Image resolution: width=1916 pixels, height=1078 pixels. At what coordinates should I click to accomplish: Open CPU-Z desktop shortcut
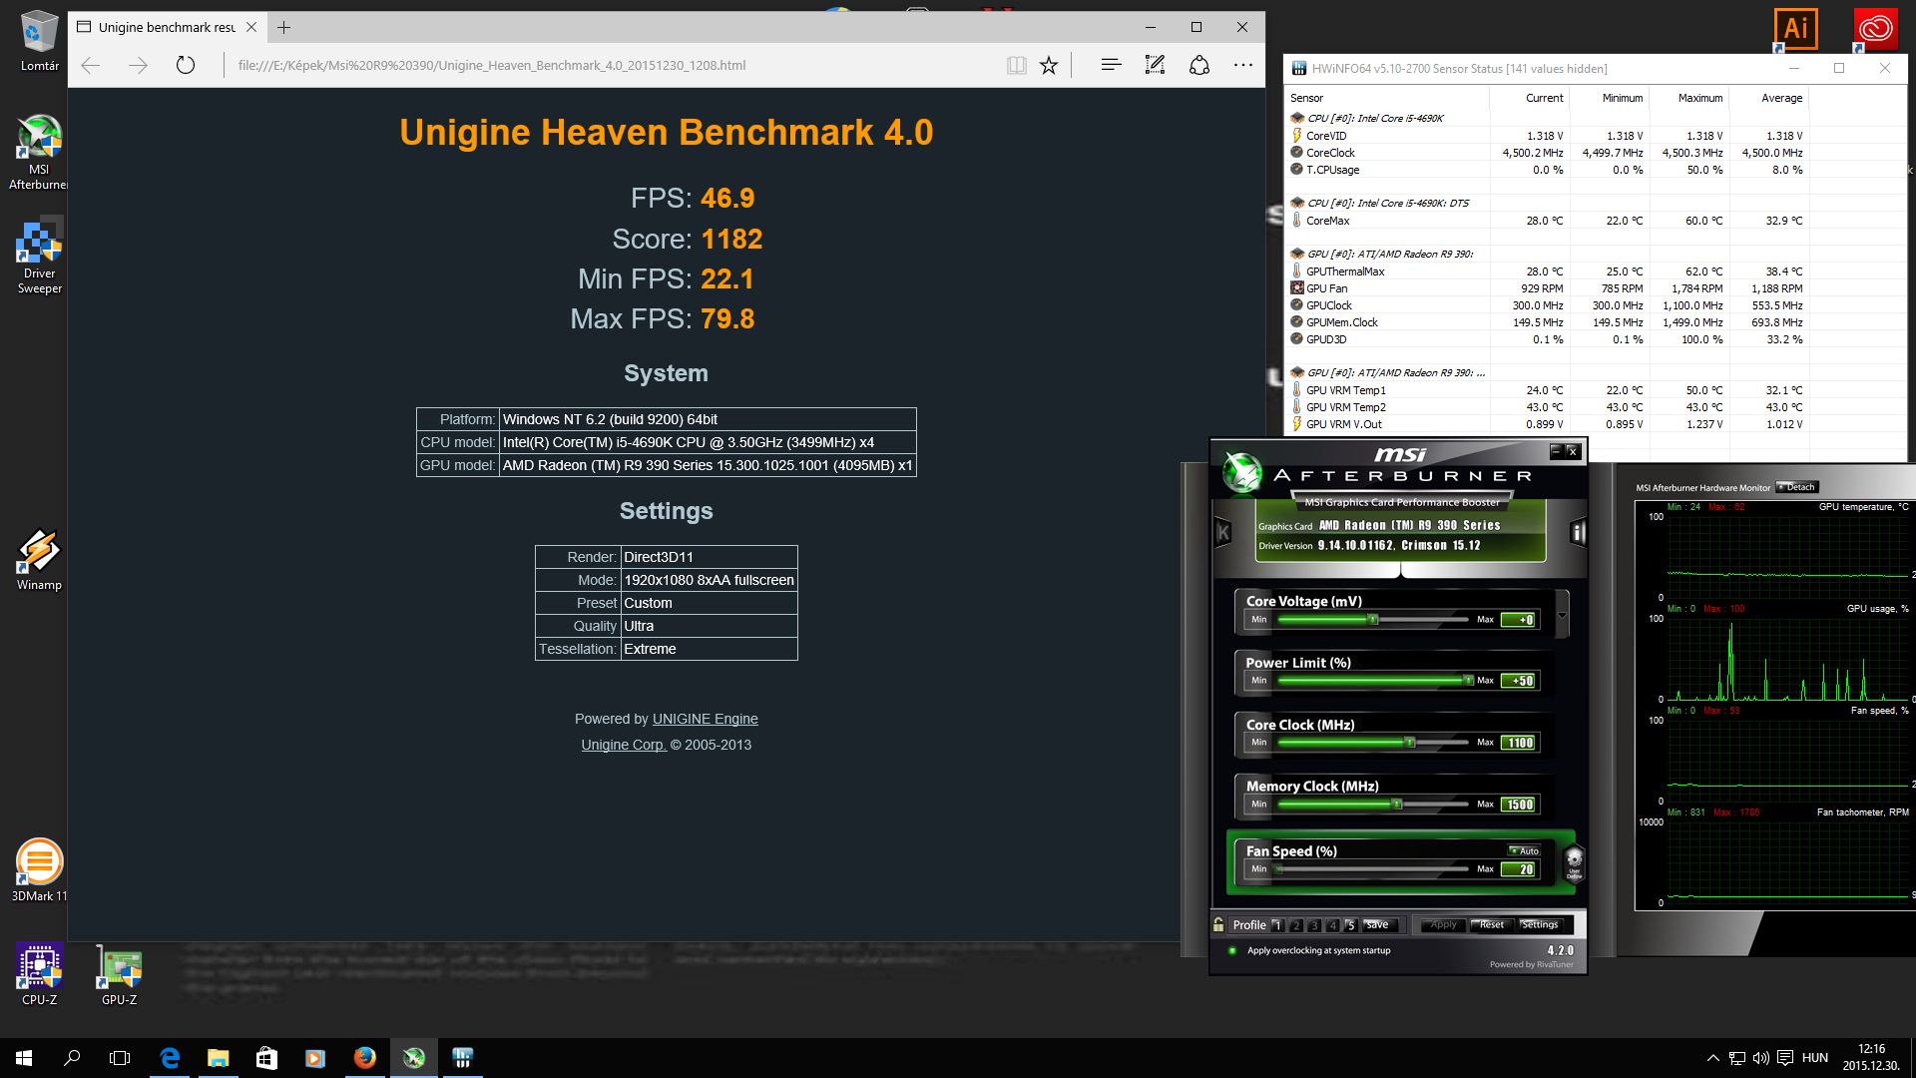point(39,974)
